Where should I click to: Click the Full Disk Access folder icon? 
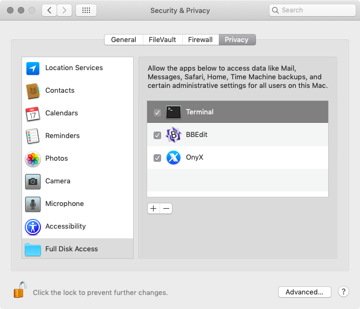tap(33, 250)
